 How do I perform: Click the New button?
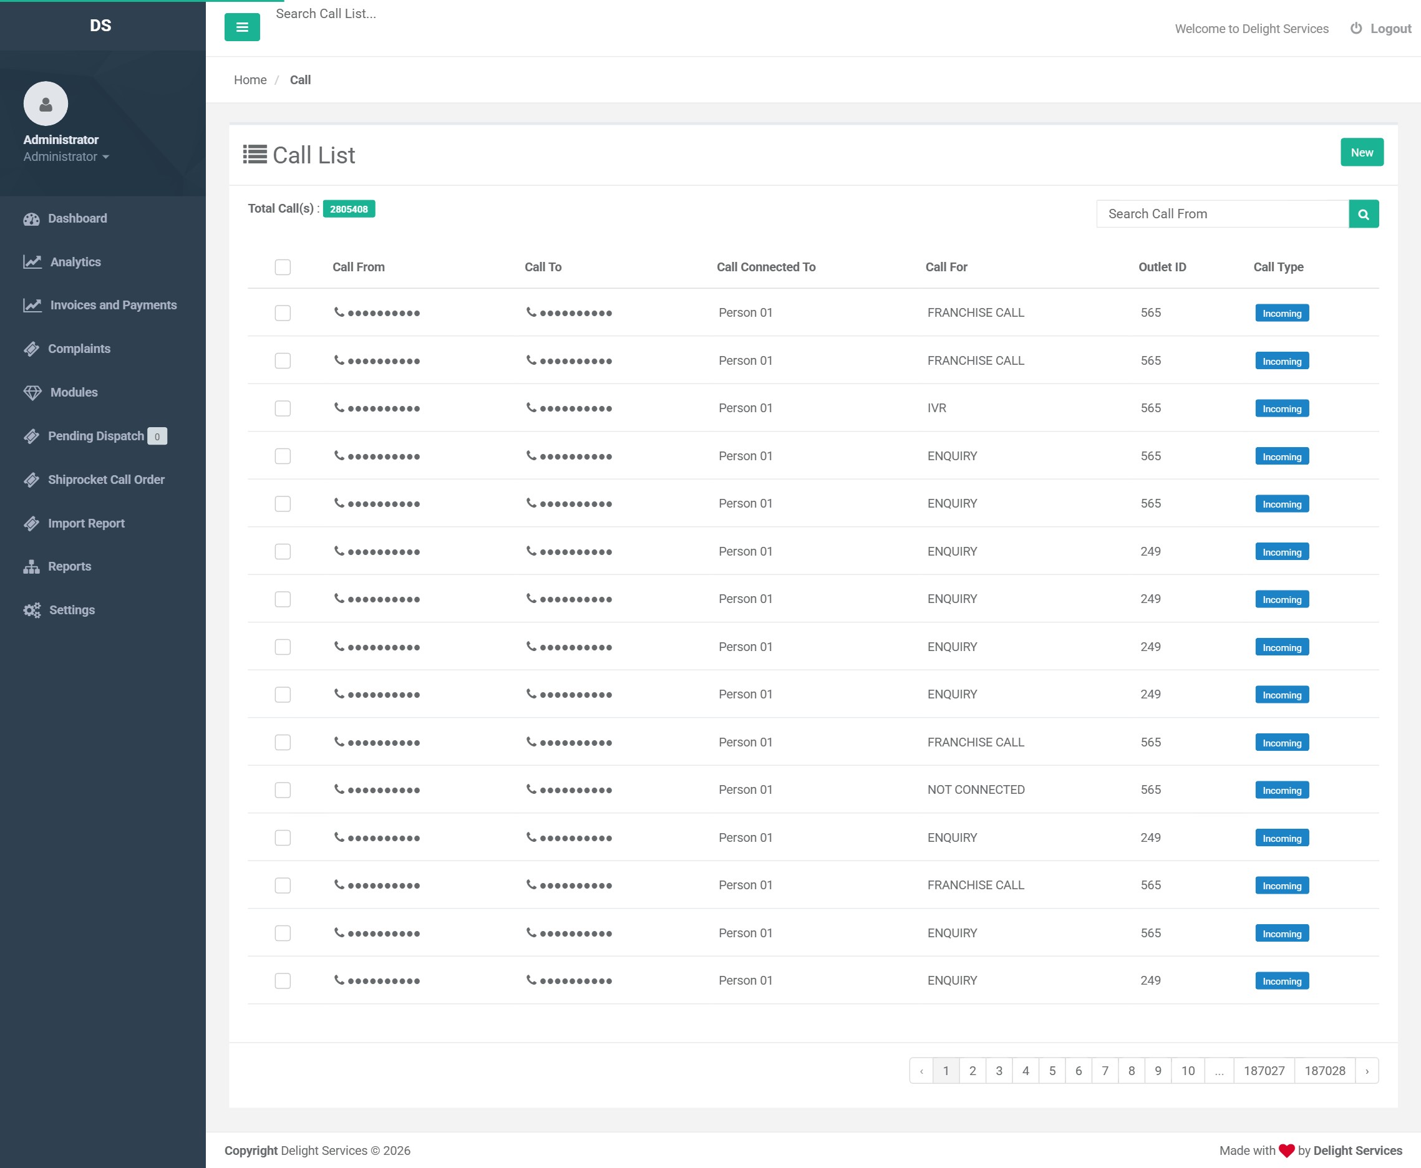click(1362, 153)
